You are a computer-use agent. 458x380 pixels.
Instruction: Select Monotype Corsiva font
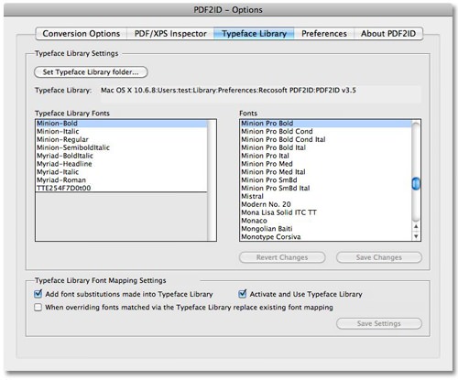[x=326, y=236]
